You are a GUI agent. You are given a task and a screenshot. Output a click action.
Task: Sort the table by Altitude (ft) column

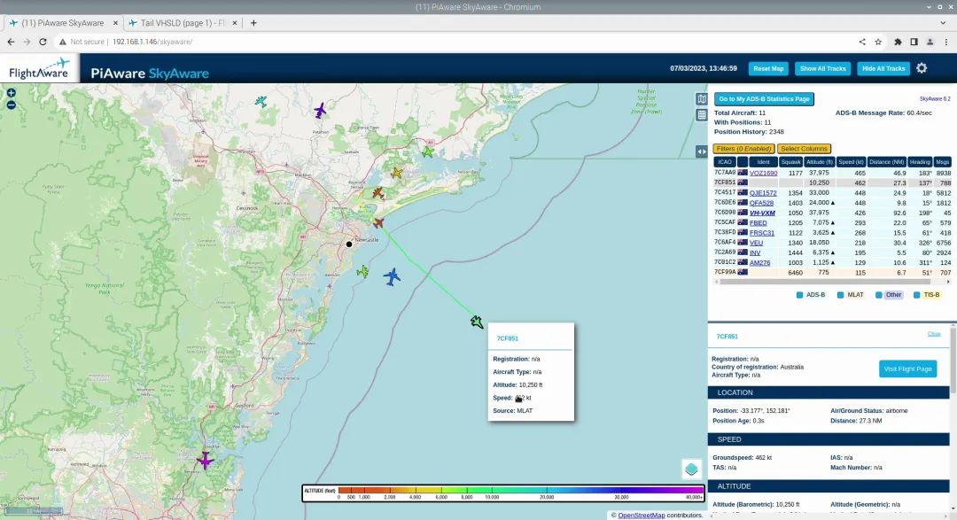(819, 162)
